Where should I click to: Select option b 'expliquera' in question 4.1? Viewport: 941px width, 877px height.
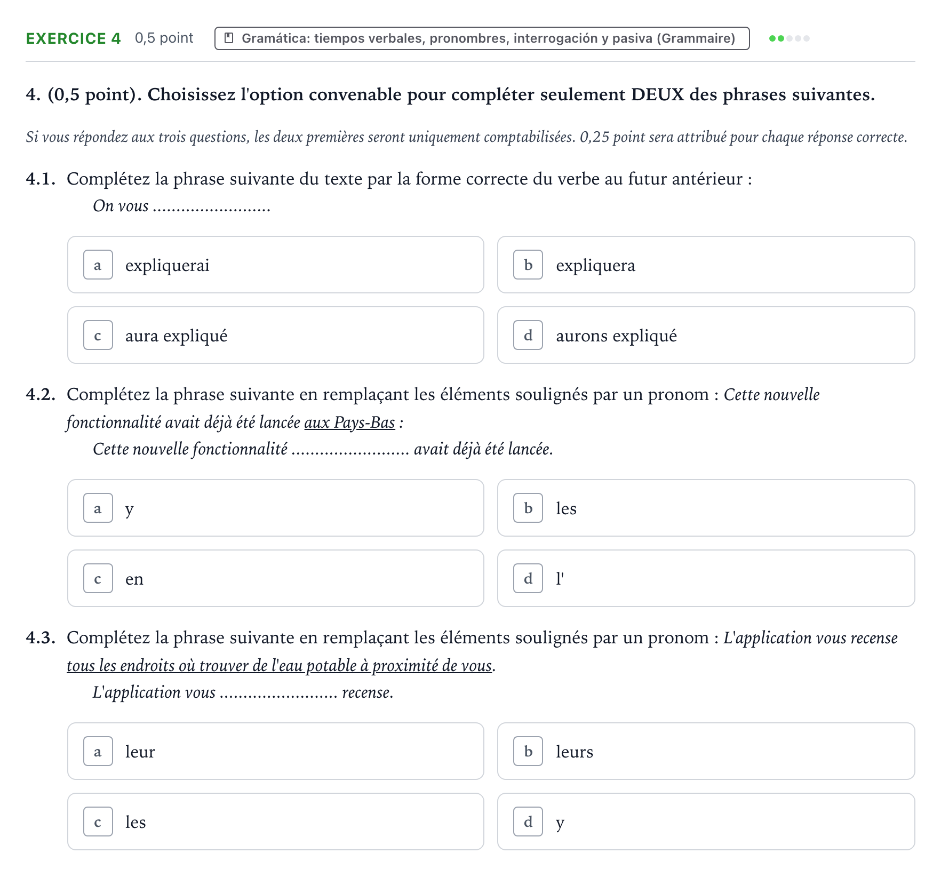pos(706,265)
